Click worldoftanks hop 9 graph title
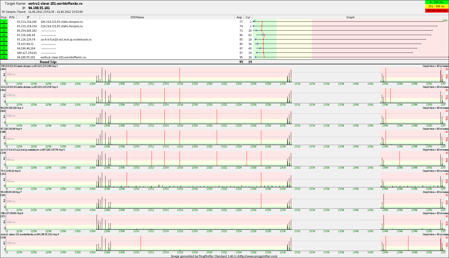The height and width of the screenshot is (258, 449). click(30, 234)
